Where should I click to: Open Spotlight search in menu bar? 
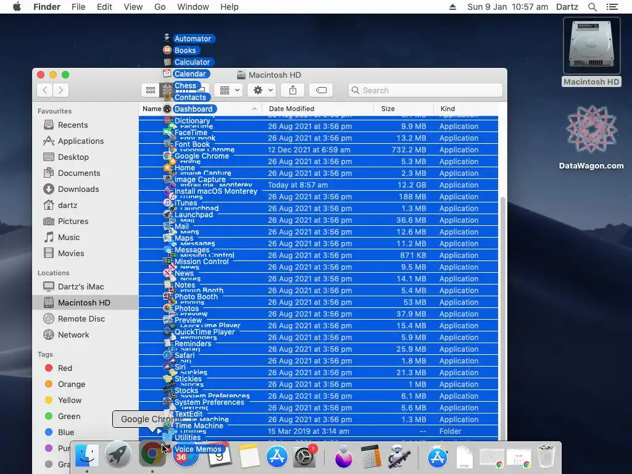coord(592,7)
